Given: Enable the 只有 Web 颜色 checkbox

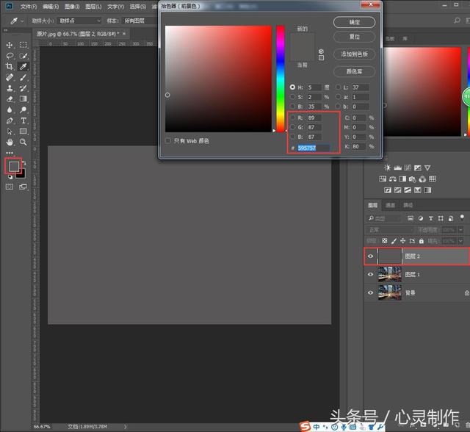Looking at the screenshot, I should 169,140.
